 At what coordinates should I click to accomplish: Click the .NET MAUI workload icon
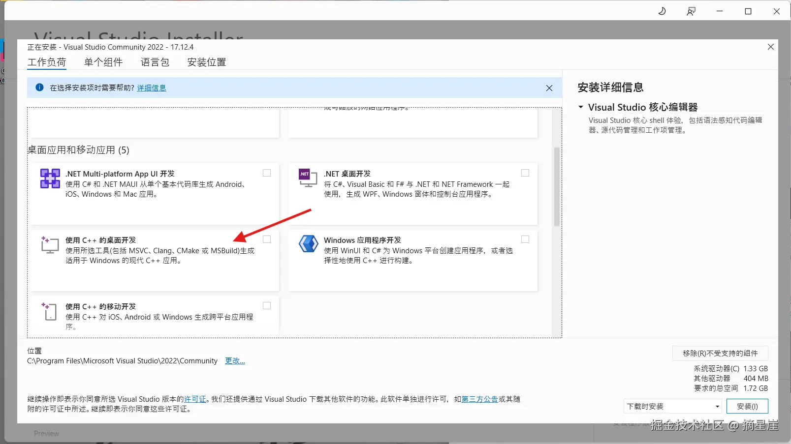pyautogui.click(x=50, y=178)
